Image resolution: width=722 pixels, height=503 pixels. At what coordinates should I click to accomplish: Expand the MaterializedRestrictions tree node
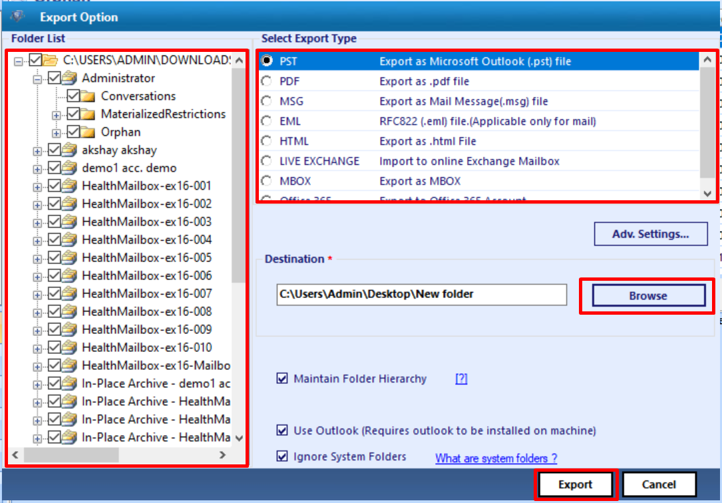[x=57, y=114]
